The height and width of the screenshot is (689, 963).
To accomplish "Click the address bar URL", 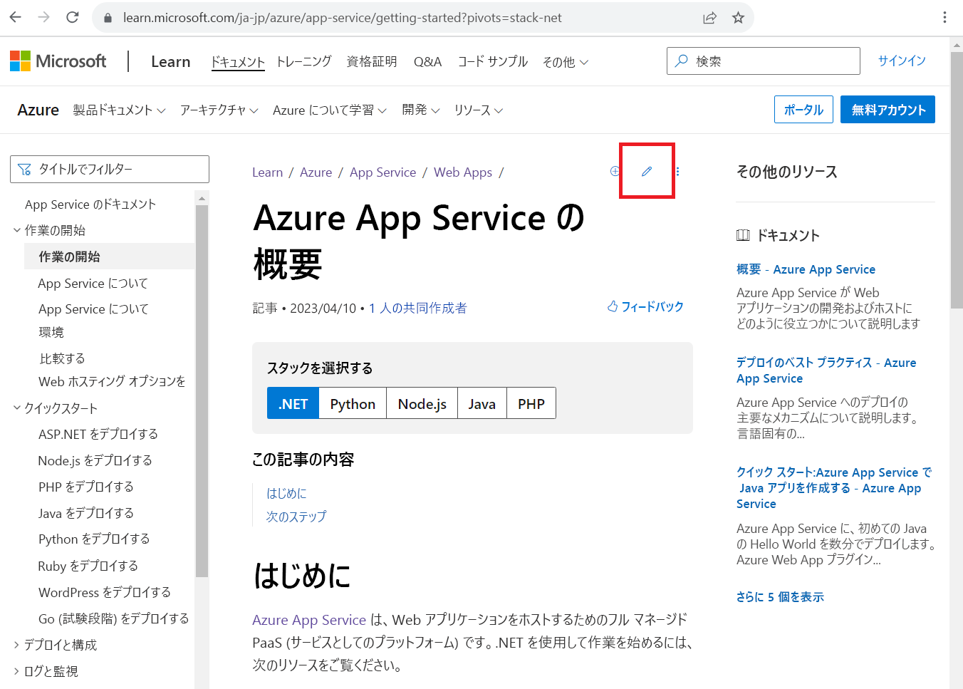I will pos(342,18).
